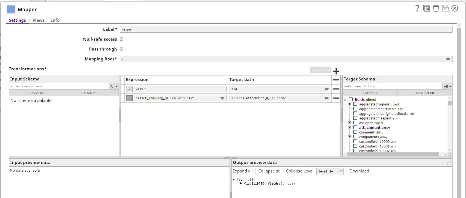This screenshot has height=198, width=466.
Task: Enable the Null-safe access checkbox
Action: 121,39
